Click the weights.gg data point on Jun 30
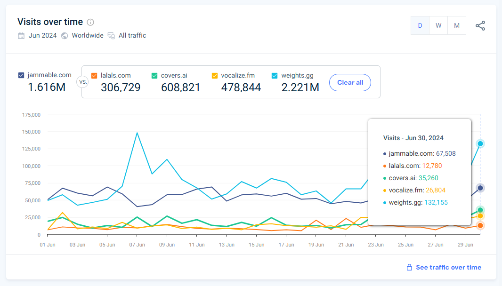The width and height of the screenshot is (502, 286). click(x=480, y=143)
